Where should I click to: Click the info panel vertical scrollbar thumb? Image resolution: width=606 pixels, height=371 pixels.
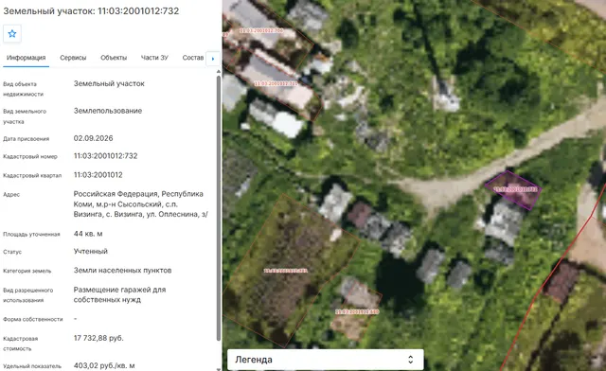(x=219, y=208)
